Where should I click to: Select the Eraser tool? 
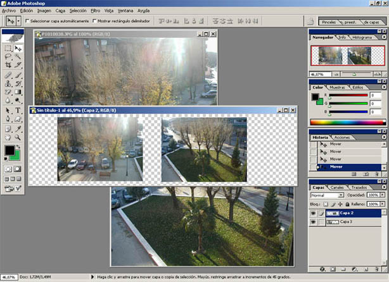[8, 92]
